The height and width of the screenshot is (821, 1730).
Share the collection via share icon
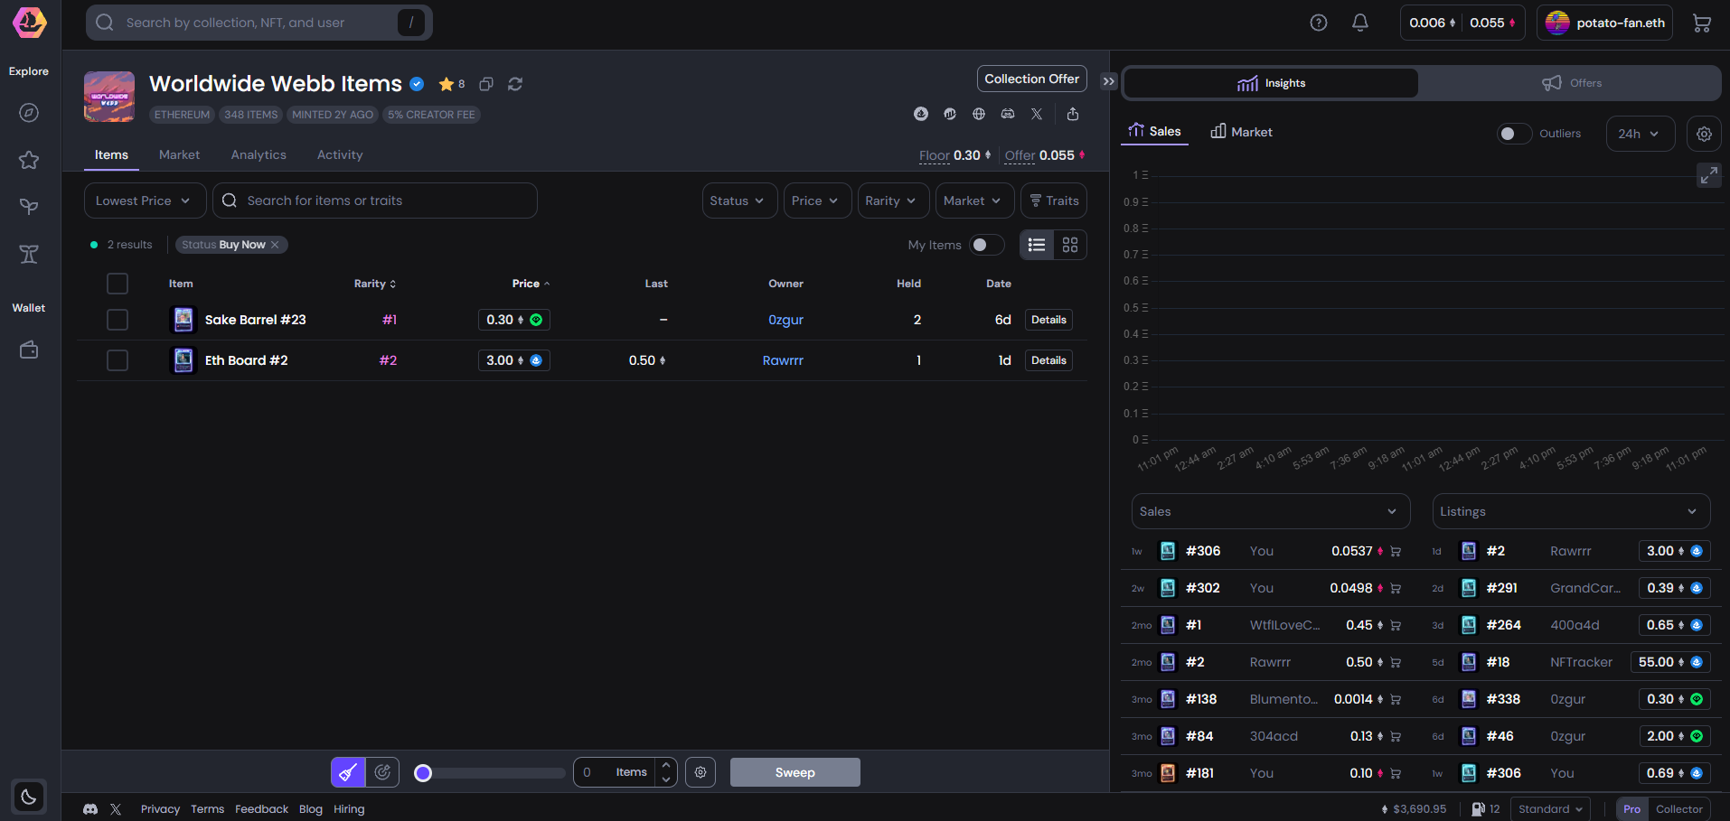pos(1073,114)
